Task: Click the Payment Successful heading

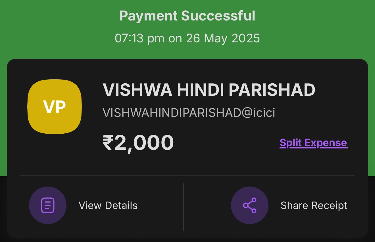Action: [x=188, y=16]
